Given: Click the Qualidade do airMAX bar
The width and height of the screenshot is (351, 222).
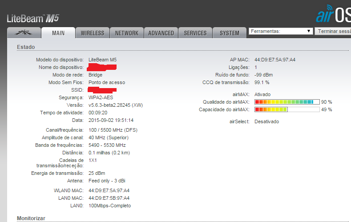Looking at the screenshot, I should [287, 102].
